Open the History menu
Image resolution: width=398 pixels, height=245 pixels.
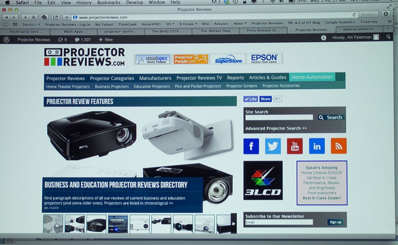click(84, 2)
